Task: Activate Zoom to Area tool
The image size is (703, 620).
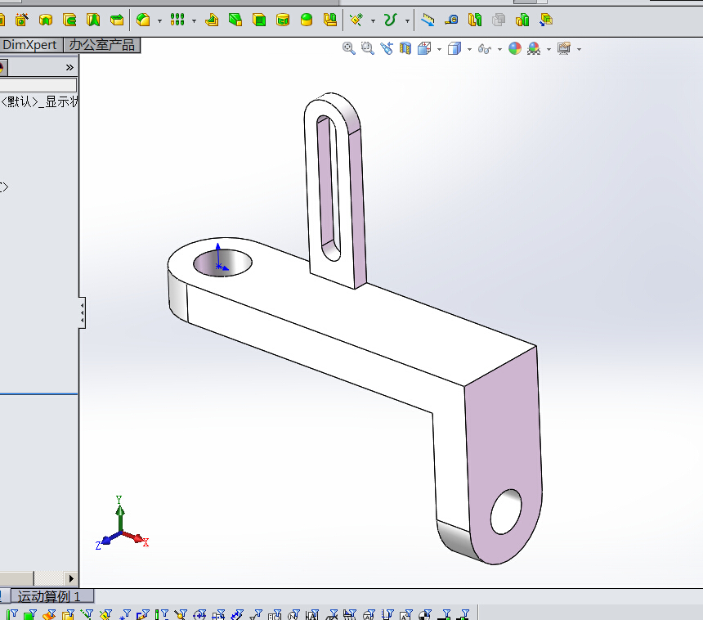Action: (368, 48)
